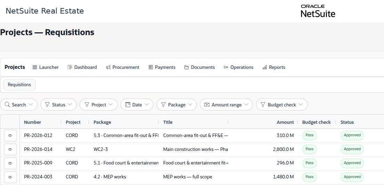Click the PR-2026-014 number cell
Viewport: 384px width, 185px height.
coord(38,149)
